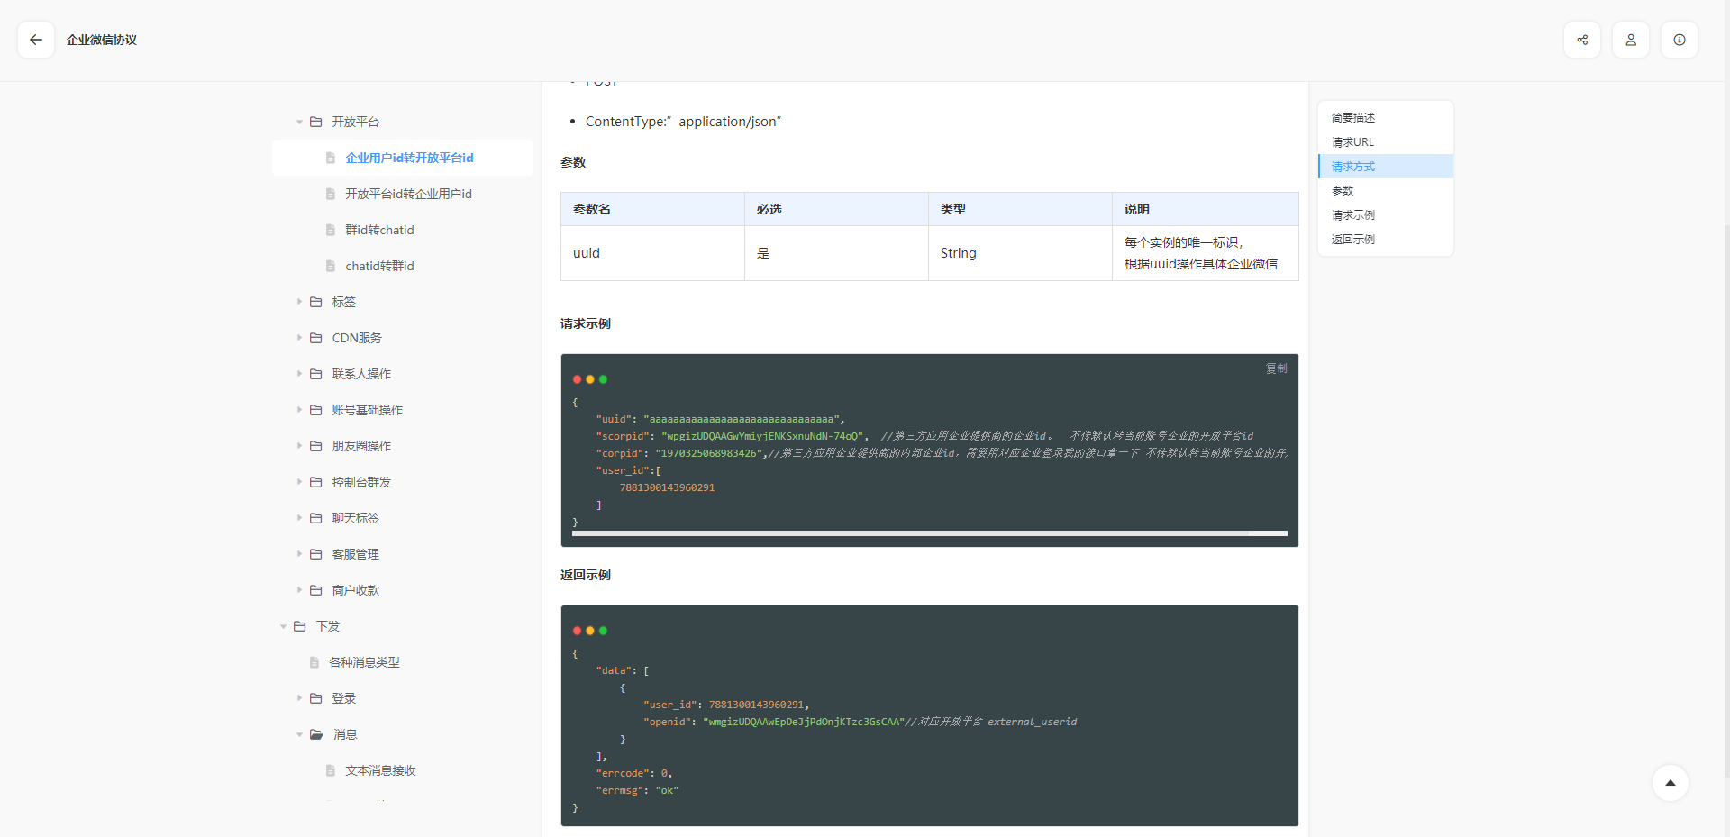Click open-folder icon beside 消息
This screenshot has height=837, width=1730.
click(316, 734)
